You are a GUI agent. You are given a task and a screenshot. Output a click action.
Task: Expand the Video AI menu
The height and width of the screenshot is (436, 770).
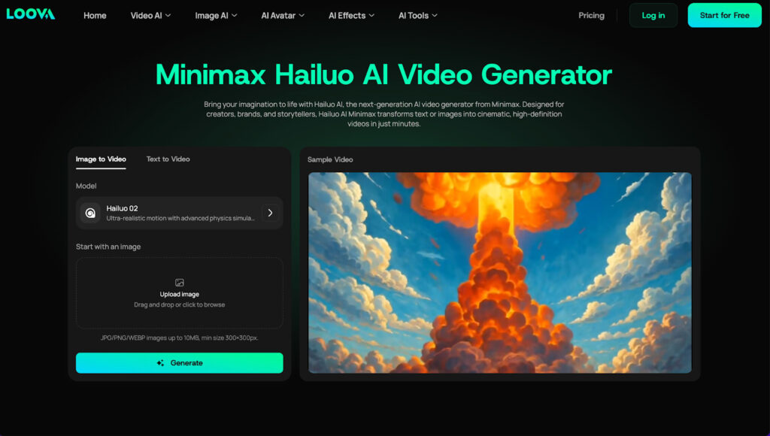coord(150,16)
